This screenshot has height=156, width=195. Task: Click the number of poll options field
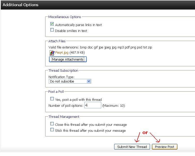pos(93,105)
